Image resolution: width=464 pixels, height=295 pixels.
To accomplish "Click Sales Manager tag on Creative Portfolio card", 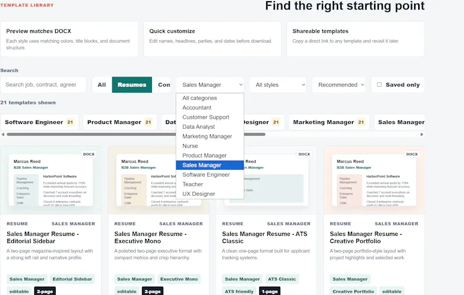I will (350, 279).
